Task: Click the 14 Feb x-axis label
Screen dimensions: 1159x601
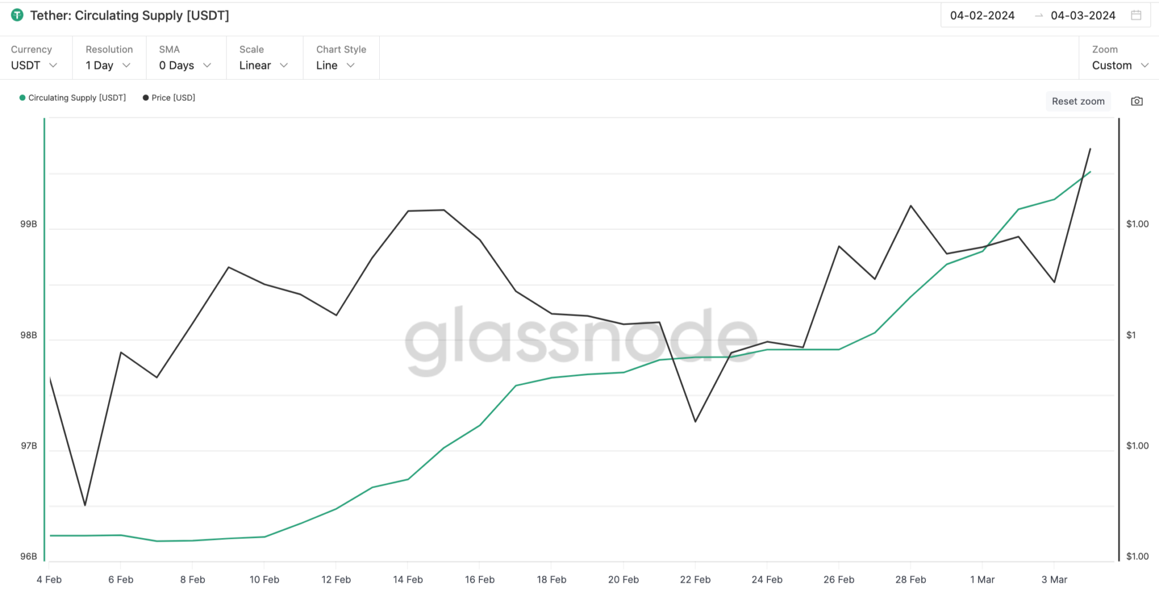Action: (x=407, y=579)
